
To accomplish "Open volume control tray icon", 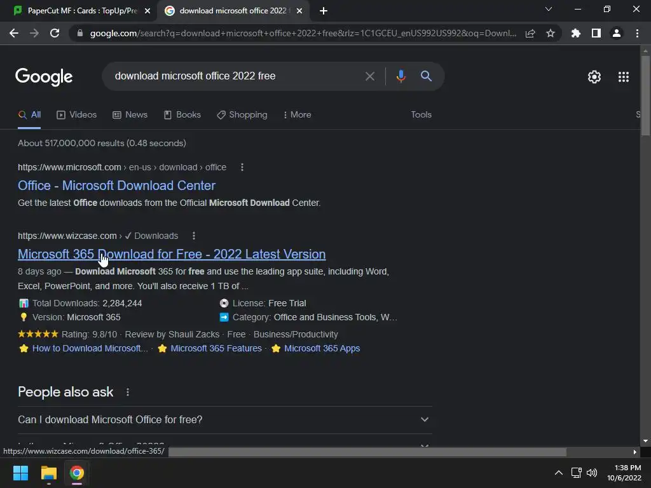I will pos(592,473).
